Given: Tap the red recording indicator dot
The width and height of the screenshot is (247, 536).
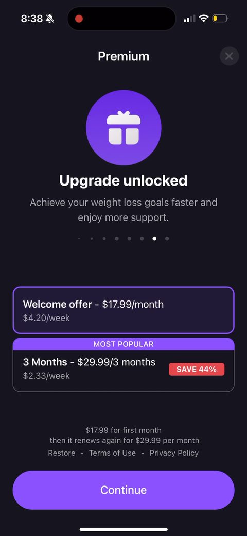Looking at the screenshot, I should (x=79, y=19).
